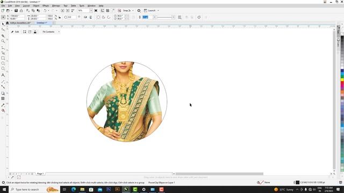344x193 pixels.
Task: Select the Crop tool
Action: pyautogui.click(x=3, y=36)
